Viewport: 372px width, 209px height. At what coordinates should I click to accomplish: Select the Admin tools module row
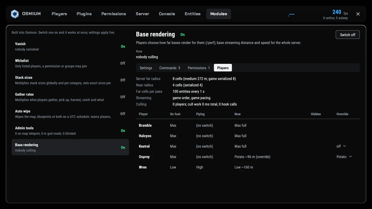[70, 131]
